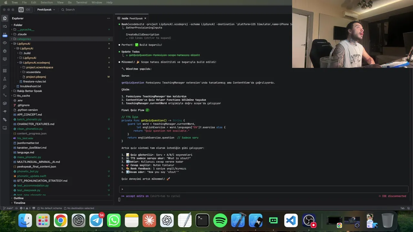
Task: Close the node PeekSpeak tab
Action: (145, 18)
